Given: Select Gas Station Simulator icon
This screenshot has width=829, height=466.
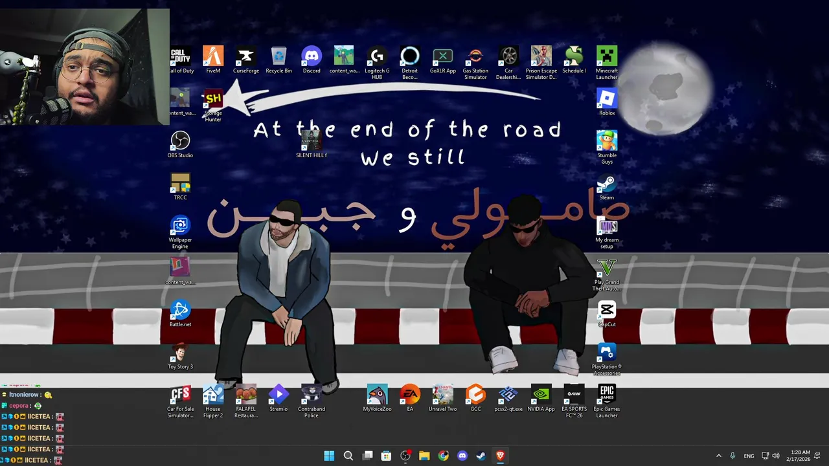Looking at the screenshot, I should (x=475, y=63).
